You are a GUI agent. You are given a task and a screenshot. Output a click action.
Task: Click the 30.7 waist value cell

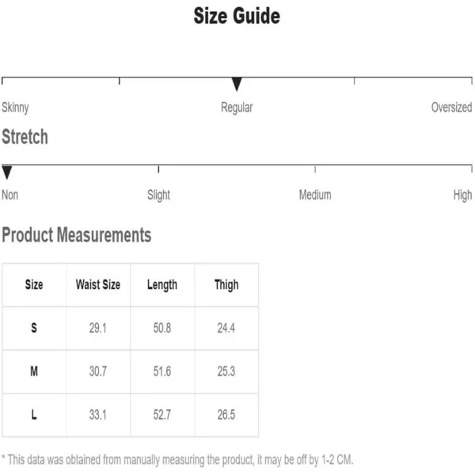click(98, 371)
